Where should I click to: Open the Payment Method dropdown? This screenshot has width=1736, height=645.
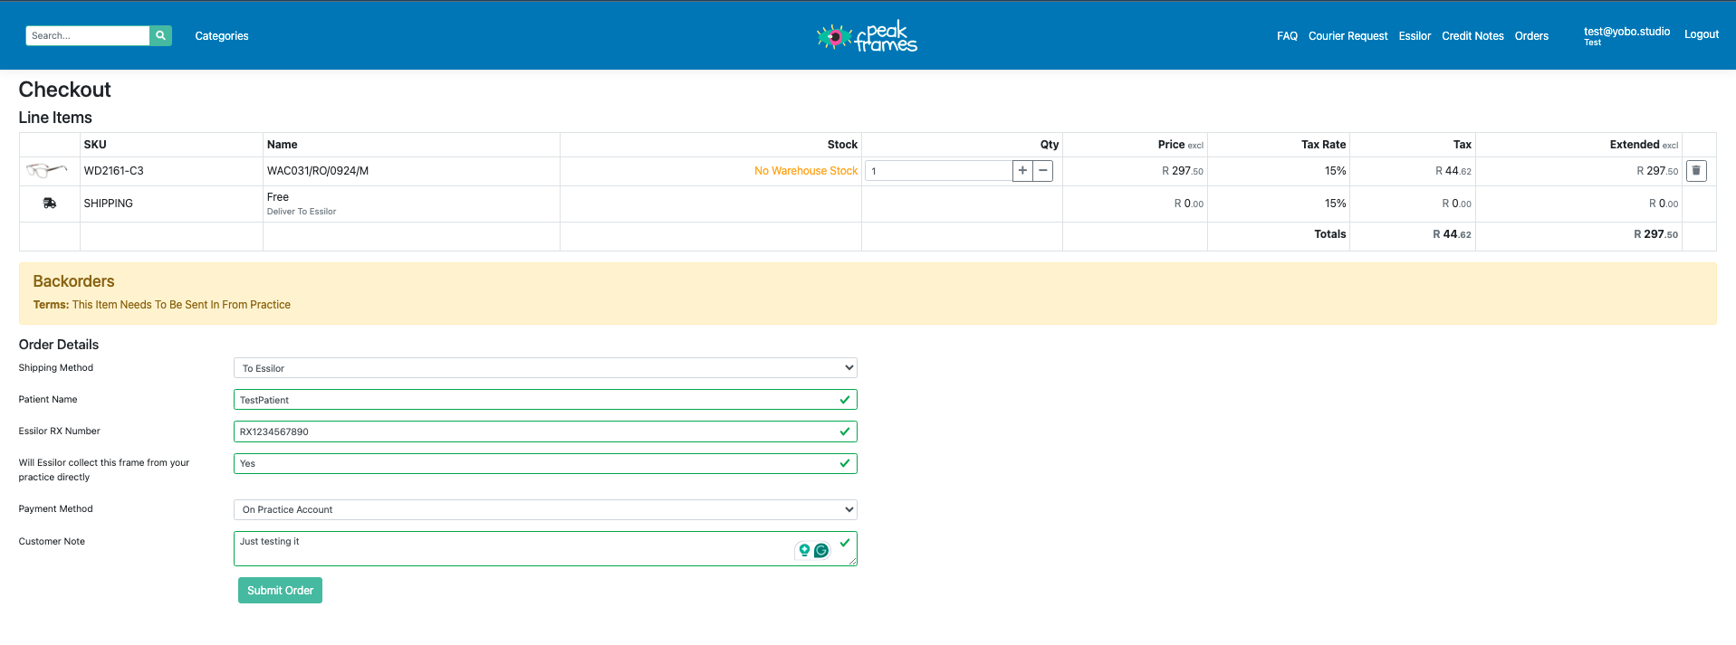coord(545,509)
